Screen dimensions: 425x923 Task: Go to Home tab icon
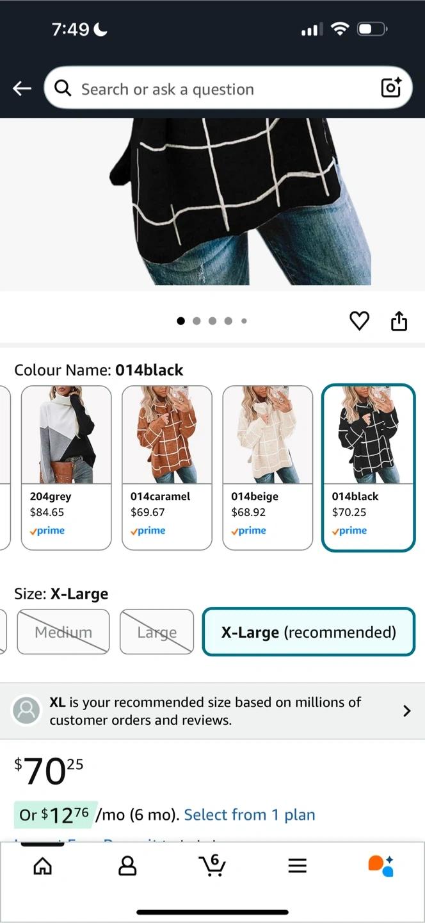[43, 866]
